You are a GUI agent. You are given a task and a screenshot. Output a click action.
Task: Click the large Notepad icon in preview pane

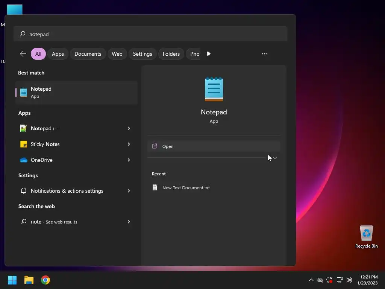(214, 89)
